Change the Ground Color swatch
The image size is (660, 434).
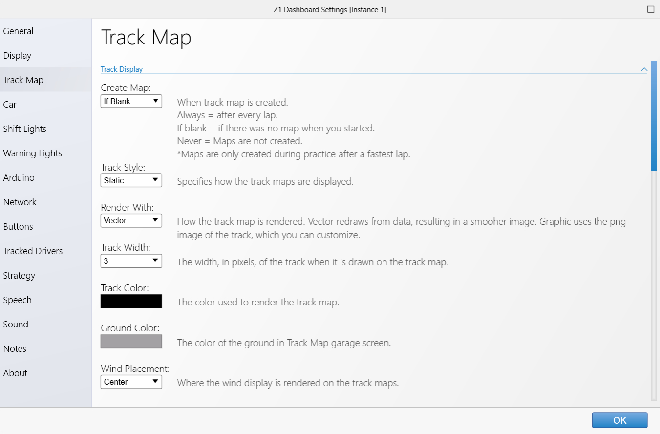[x=131, y=342]
